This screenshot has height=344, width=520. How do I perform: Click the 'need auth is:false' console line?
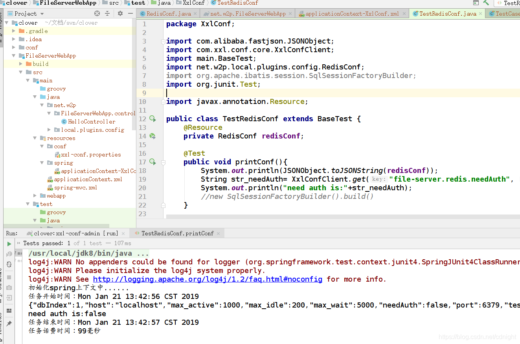(x=67, y=314)
